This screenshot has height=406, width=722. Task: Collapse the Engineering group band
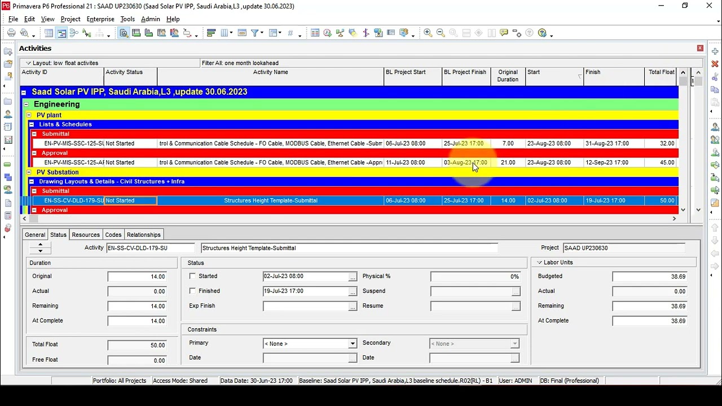(26, 104)
